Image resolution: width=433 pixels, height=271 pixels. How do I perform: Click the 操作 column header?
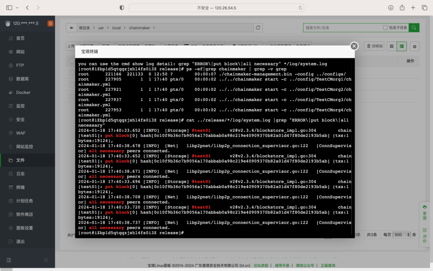[410, 61]
